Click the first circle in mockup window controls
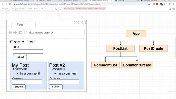 pyautogui.click(x=76, y=23)
